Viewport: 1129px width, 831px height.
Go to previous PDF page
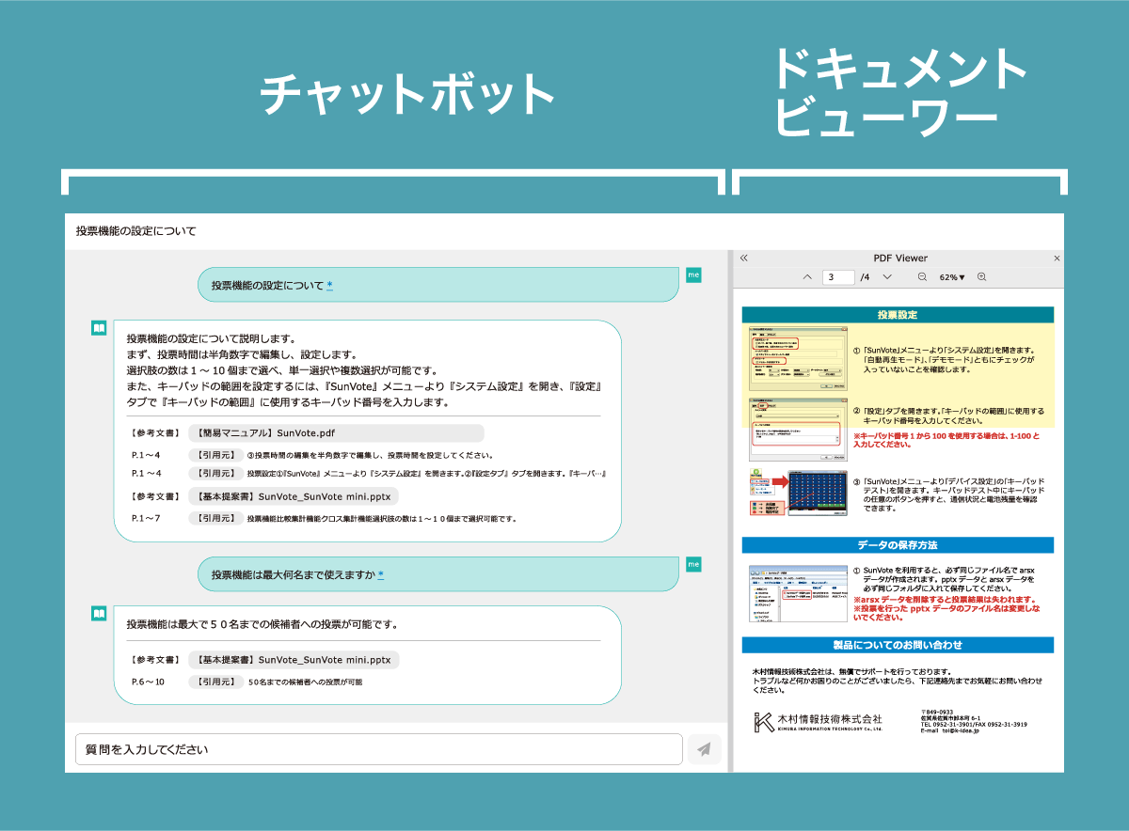806,277
